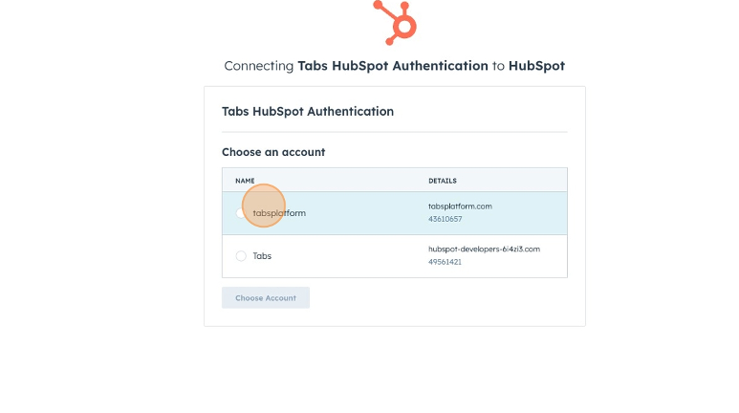
Task: Click the word "to" in the page title
Action: 498,66
